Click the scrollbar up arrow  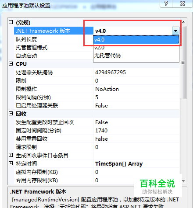[183, 22]
